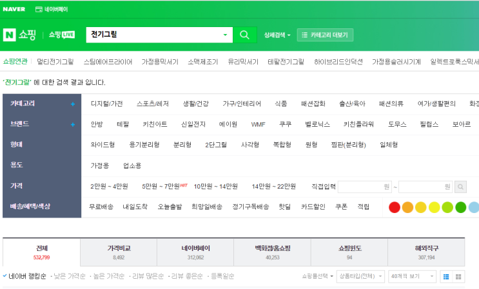Pick the lime green color filter
The height and width of the screenshot is (289, 479).
pyautogui.click(x=447, y=207)
